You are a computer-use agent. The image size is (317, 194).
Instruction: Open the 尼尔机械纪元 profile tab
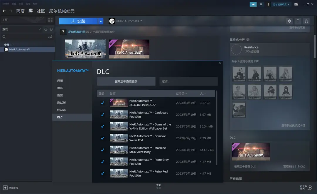click(62, 11)
